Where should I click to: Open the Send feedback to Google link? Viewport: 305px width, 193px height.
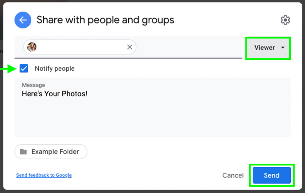44,175
